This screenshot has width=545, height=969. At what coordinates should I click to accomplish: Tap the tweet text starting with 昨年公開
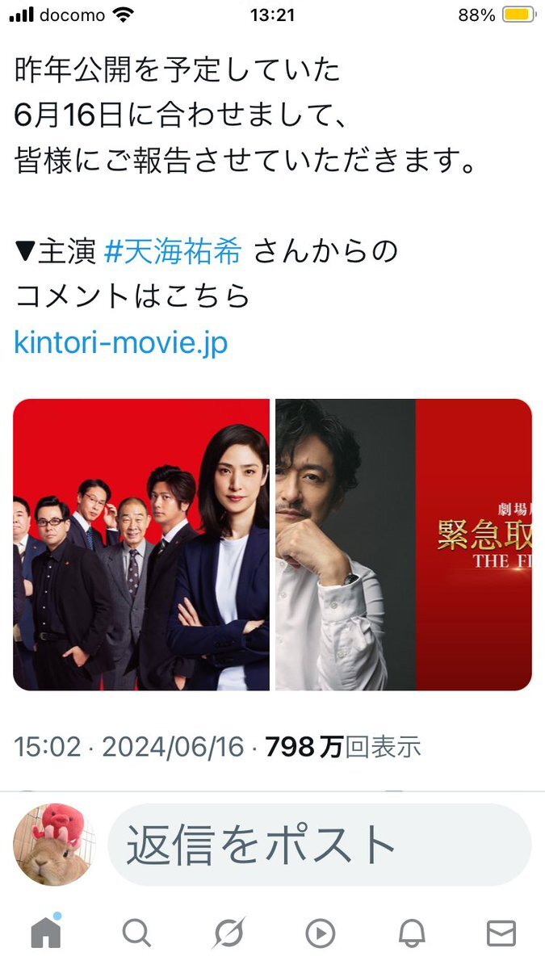point(247,115)
